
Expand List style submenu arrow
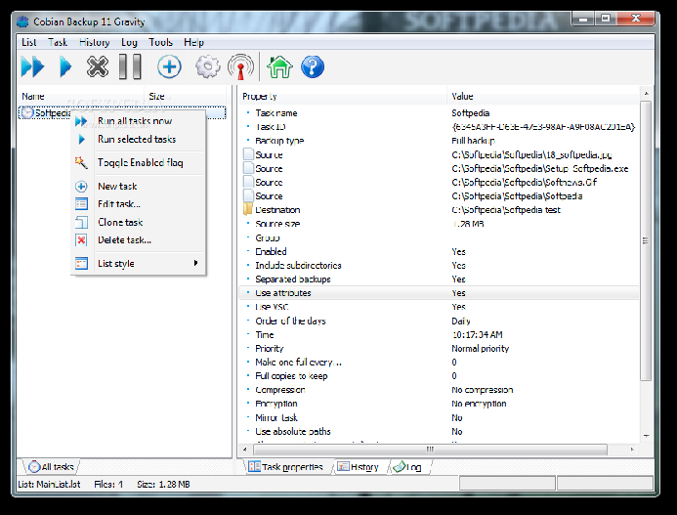click(x=196, y=263)
